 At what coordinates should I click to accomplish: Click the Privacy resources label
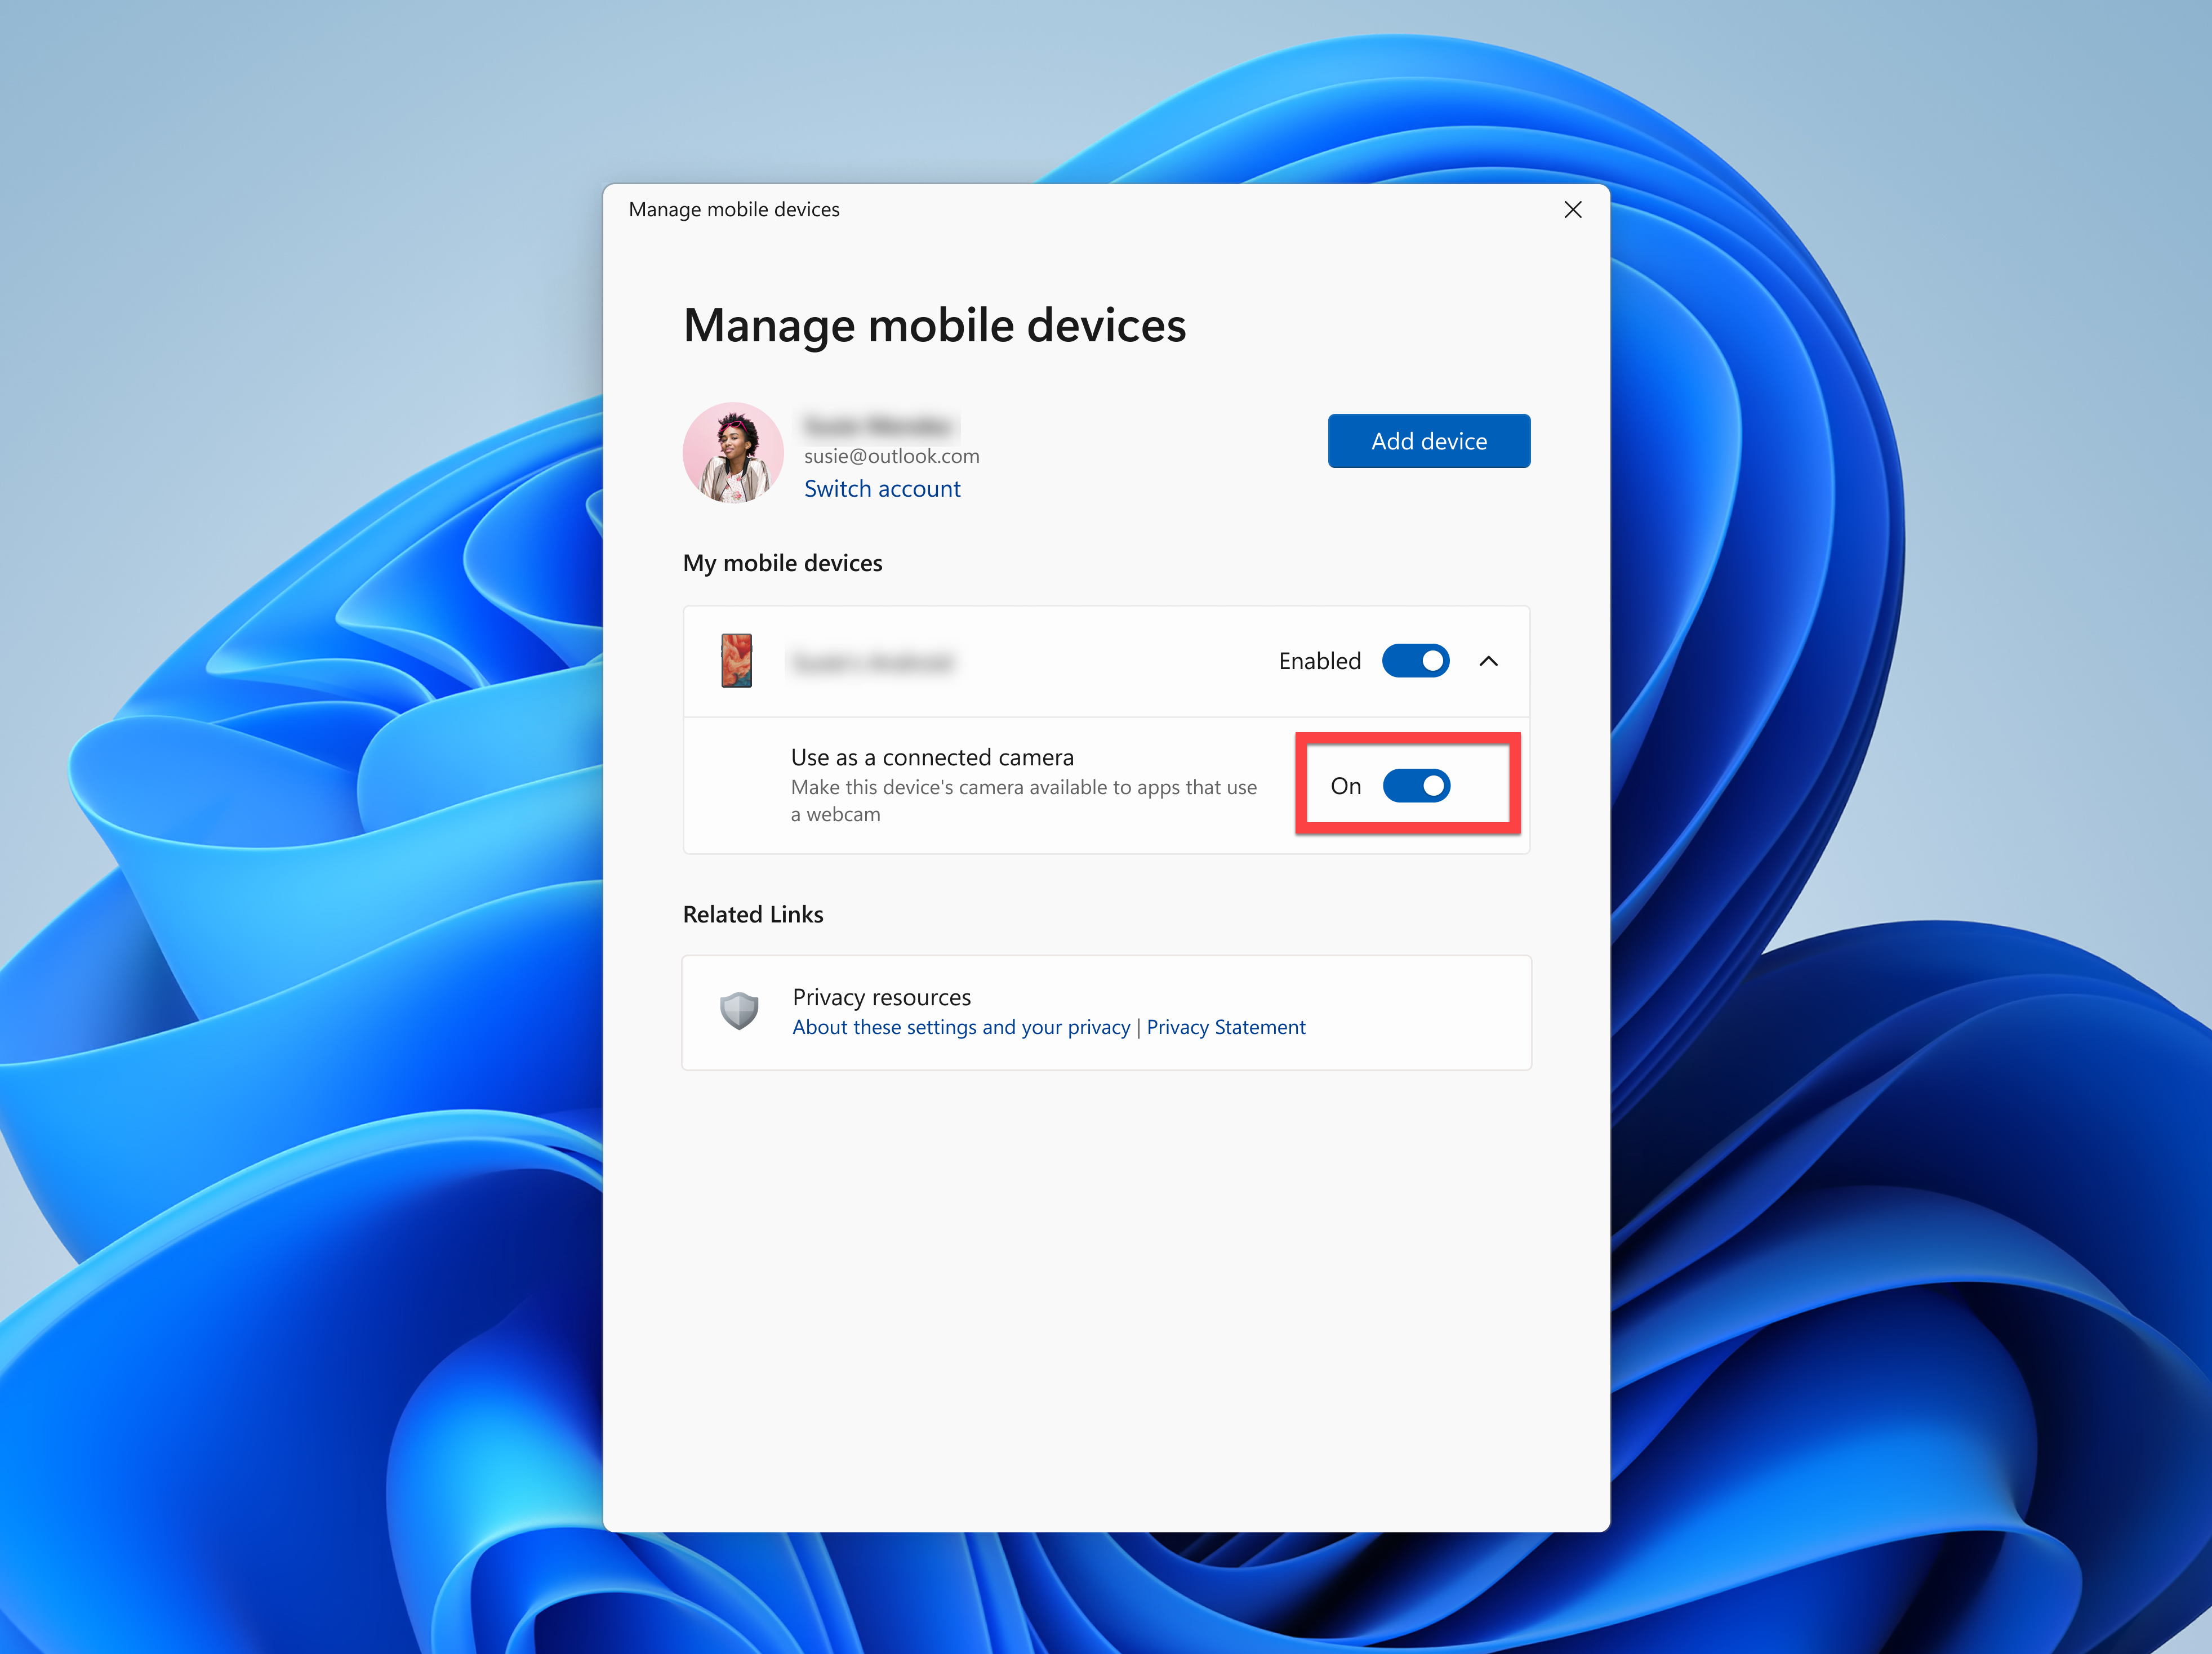point(881,997)
